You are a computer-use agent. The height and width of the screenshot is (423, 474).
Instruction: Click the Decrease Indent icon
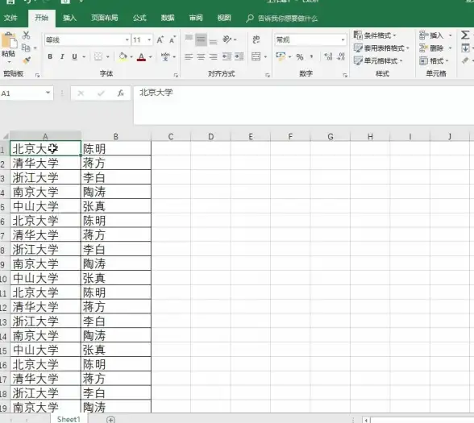point(227,56)
